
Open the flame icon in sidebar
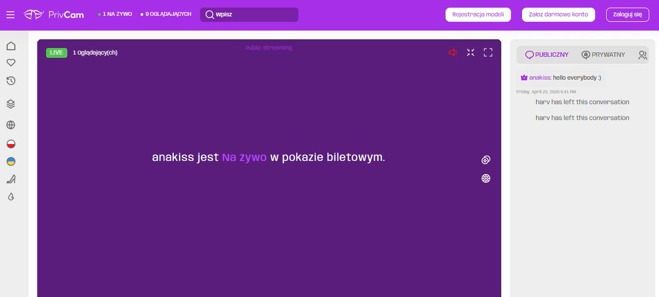tap(10, 197)
